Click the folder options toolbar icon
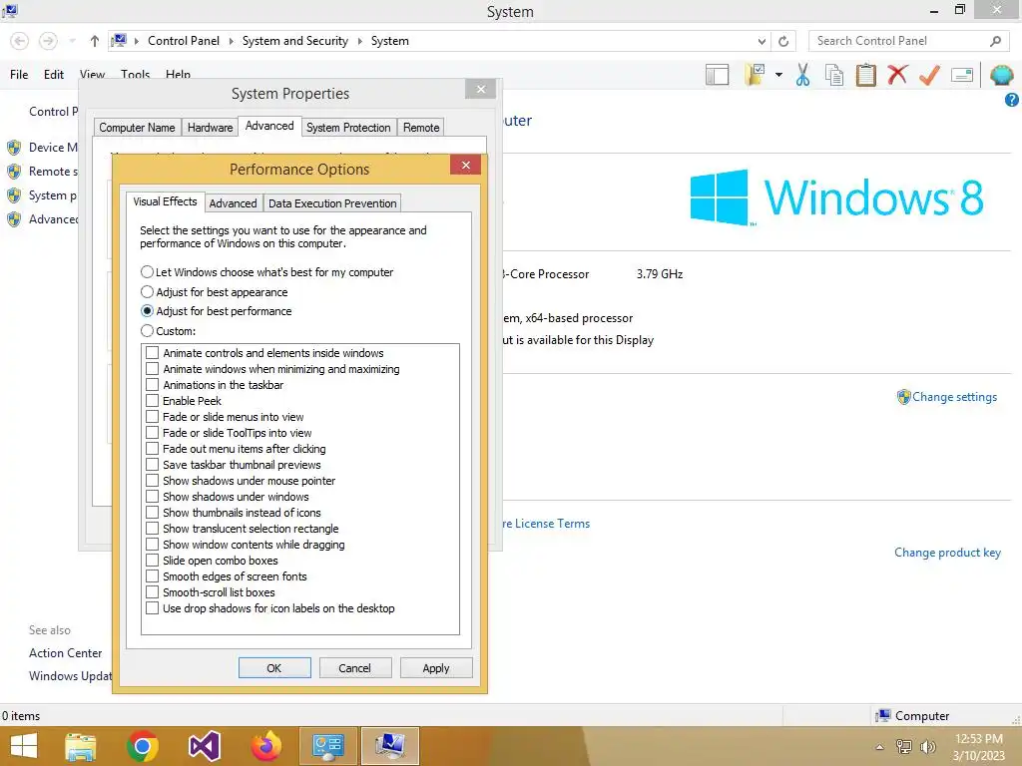This screenshot has width=1022, height=766. [x=755, y=74]
